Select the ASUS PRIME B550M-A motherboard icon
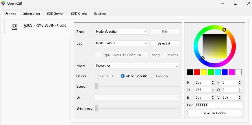The width and height of the screenshot is (252, 125). click(x=14, y=27)
